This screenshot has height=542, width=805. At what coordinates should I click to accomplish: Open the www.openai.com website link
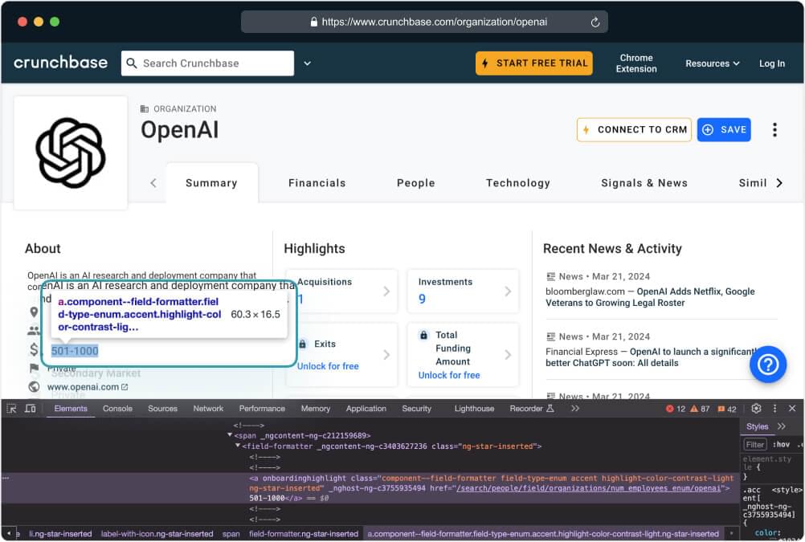pos(83,387)
